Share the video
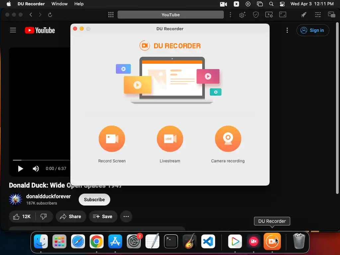Viewport: 340px width, 255px height. (71, 216)
